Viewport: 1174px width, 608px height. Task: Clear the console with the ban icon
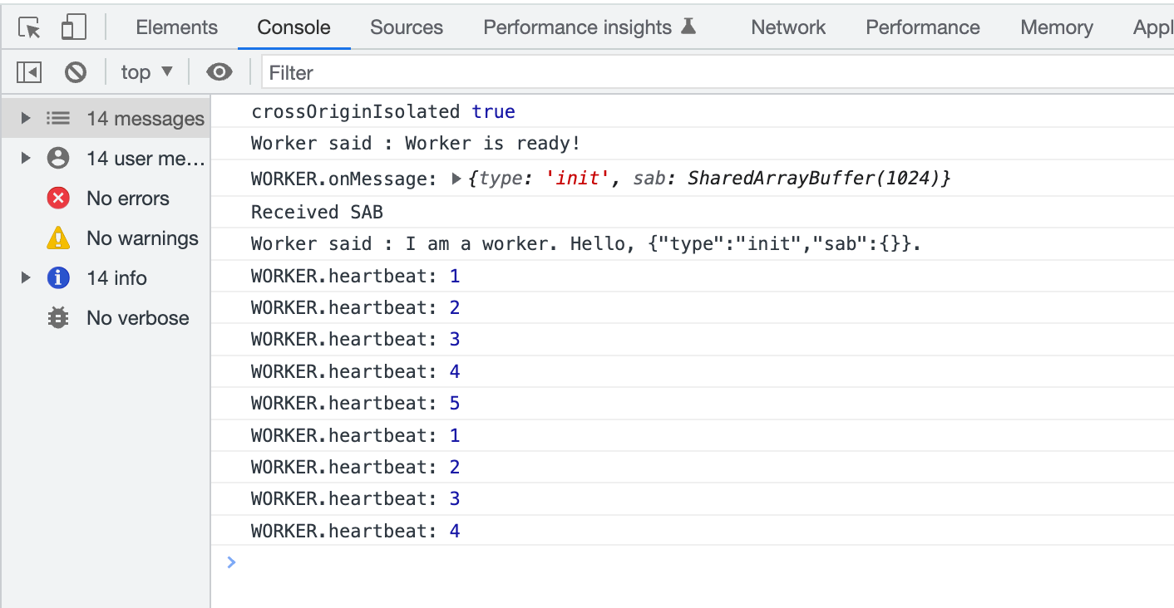76,73
